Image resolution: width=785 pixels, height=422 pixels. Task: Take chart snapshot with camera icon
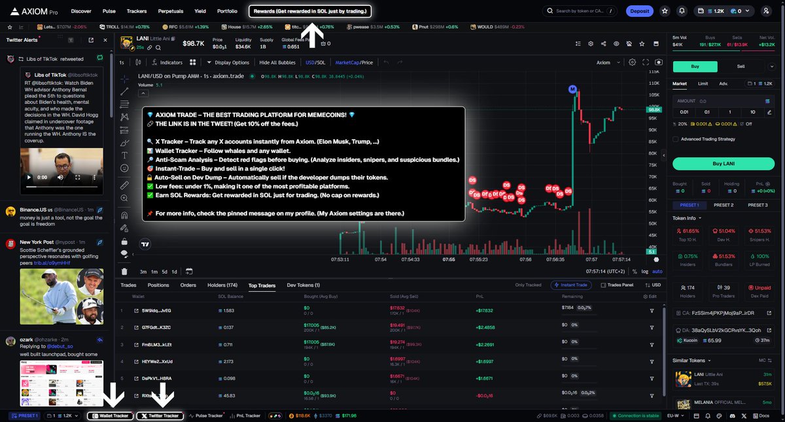658,63
